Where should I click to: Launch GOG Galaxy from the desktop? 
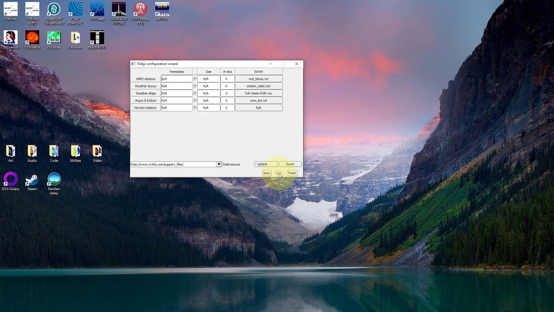[10, 182]
